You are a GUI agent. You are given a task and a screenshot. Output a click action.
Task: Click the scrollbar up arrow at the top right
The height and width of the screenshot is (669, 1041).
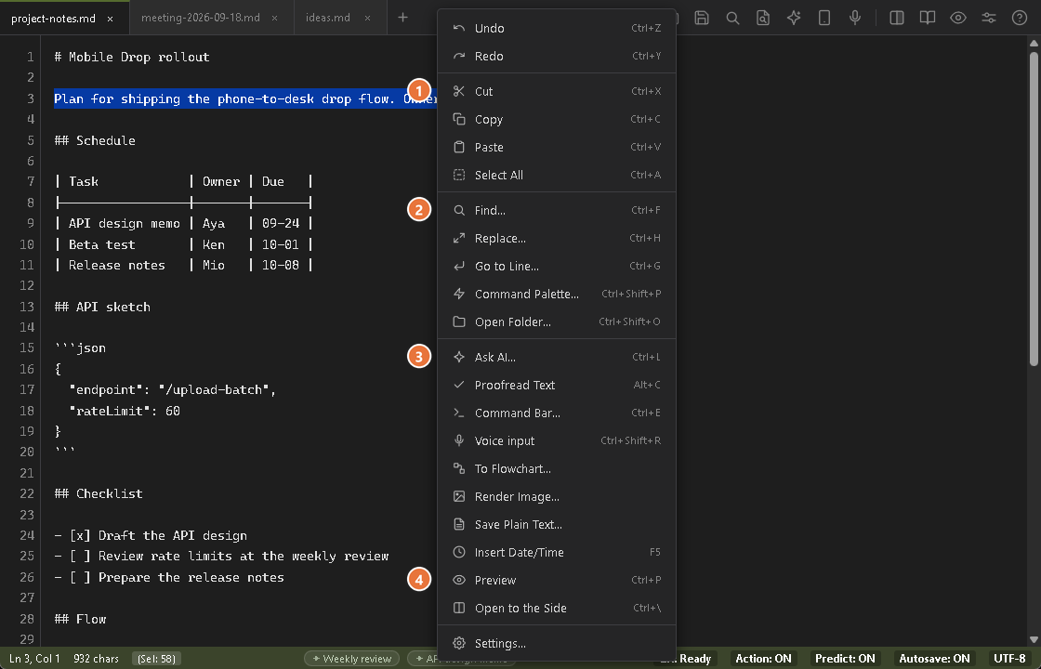(1034, 43)
